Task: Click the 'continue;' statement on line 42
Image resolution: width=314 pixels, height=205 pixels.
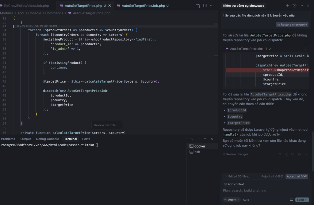Action: tap(59, 68)
